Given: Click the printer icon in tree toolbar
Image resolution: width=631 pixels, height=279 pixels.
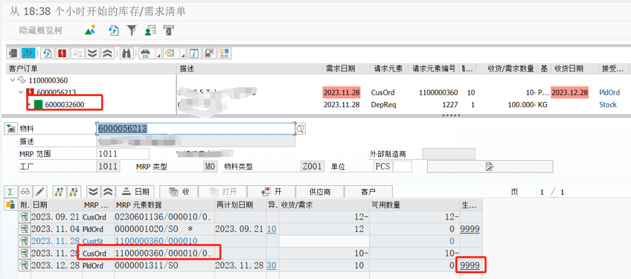Looking at the screenshot, I should click(147, 54).
